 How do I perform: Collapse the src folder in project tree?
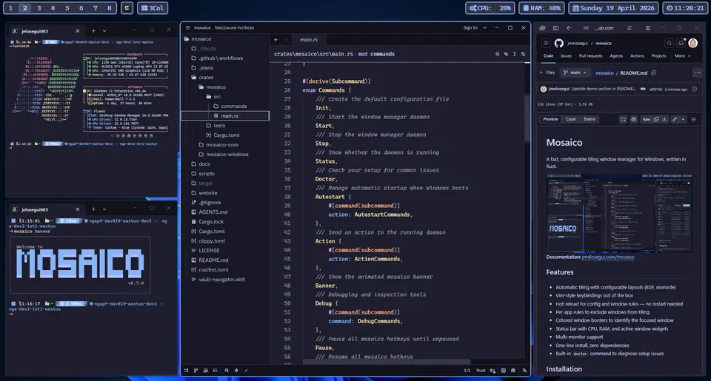213,96
